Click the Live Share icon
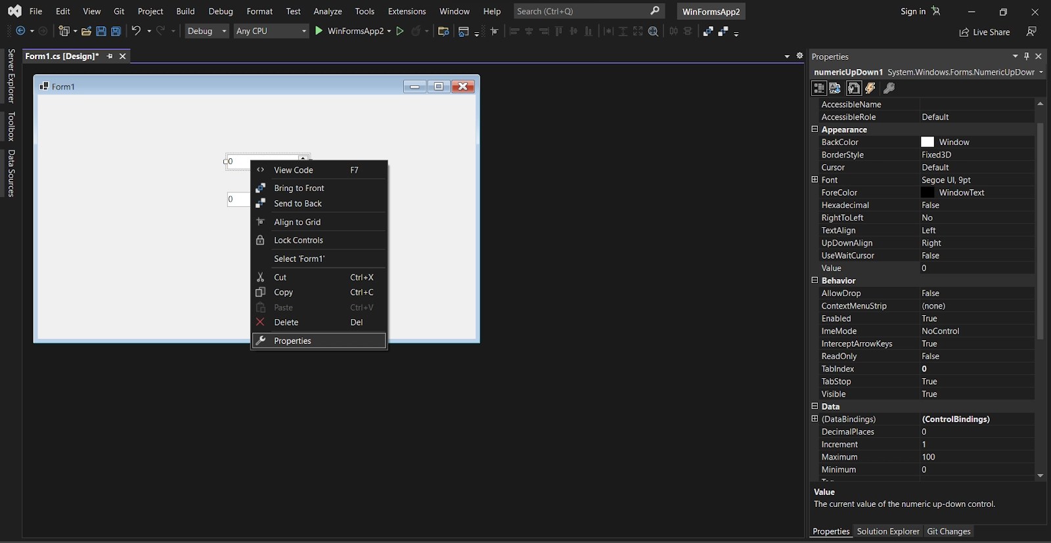This screenshot has width=1051, height=543. (964, 32)
